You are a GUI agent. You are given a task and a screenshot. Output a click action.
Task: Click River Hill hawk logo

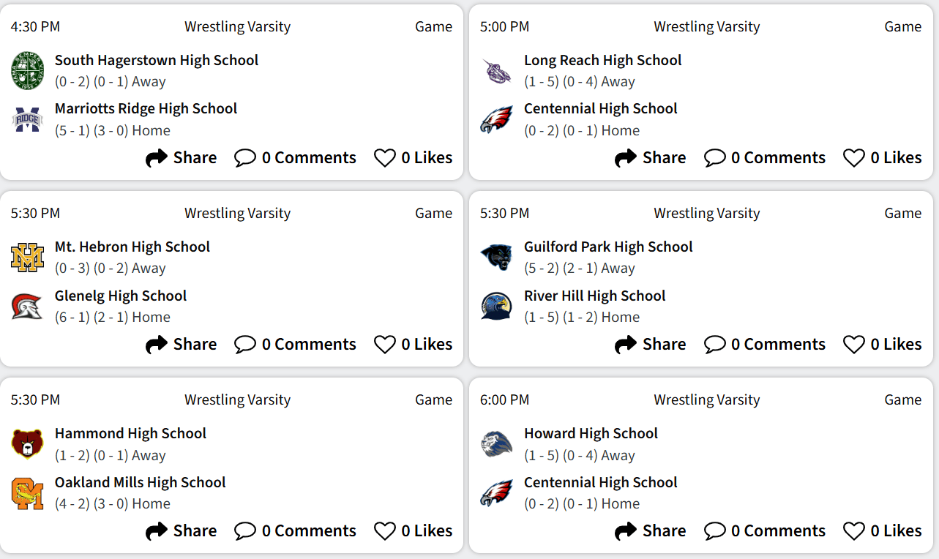click(496, 306)
